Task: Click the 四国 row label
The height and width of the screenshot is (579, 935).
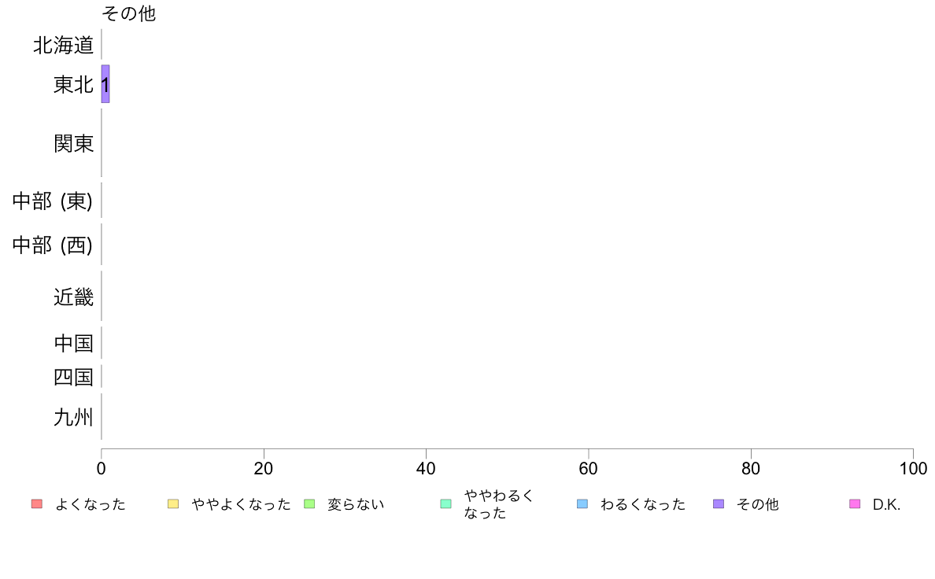Action: (73, 377)
